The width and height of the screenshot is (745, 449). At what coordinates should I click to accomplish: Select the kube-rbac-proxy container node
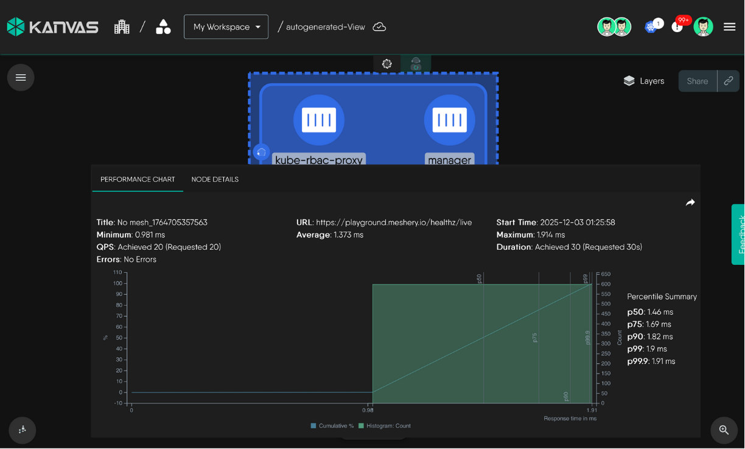(319, 120)
